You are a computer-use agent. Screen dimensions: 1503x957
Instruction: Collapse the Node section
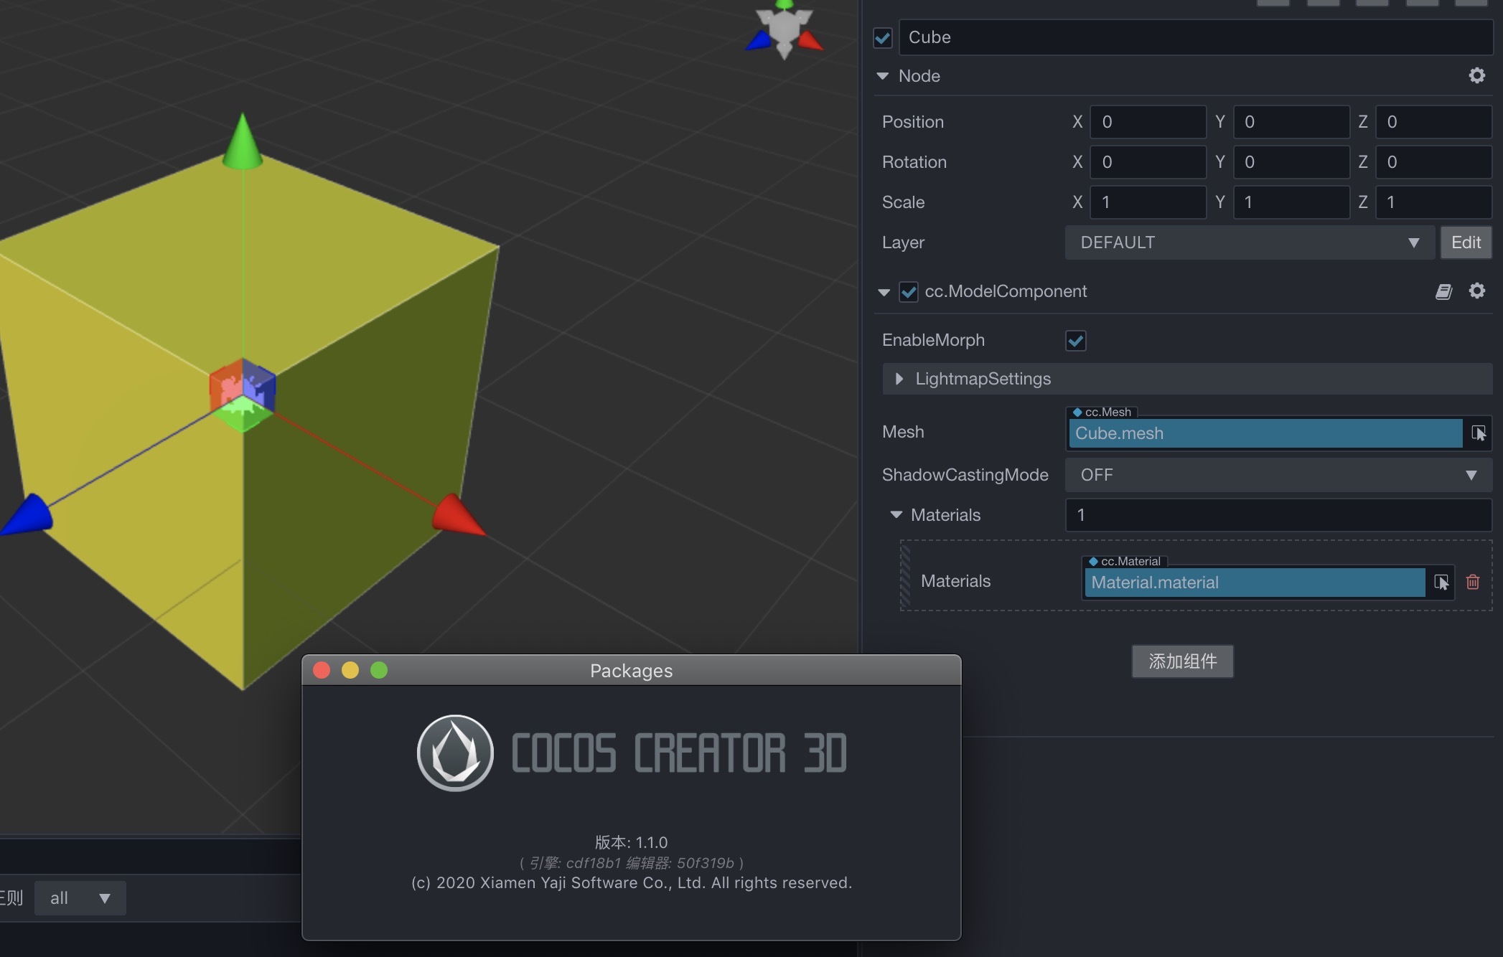(x=883, y=76)
